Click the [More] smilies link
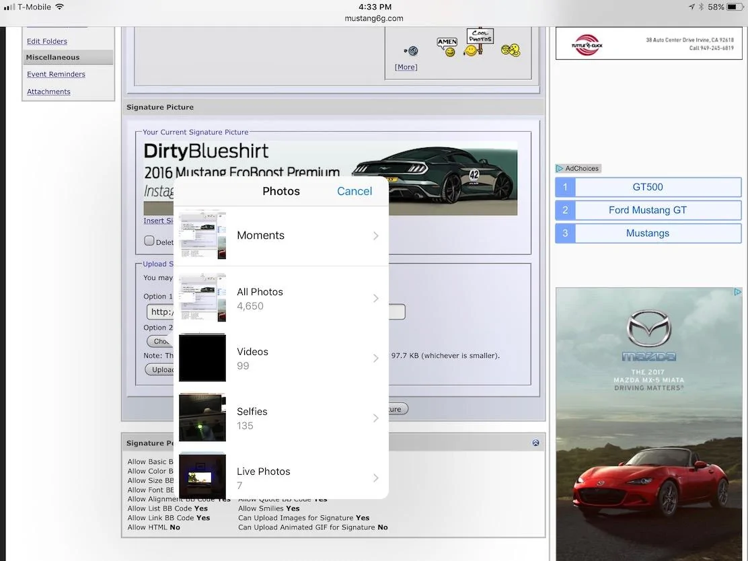The width and height of the screenshot is (748, 561). click(406, 67)
